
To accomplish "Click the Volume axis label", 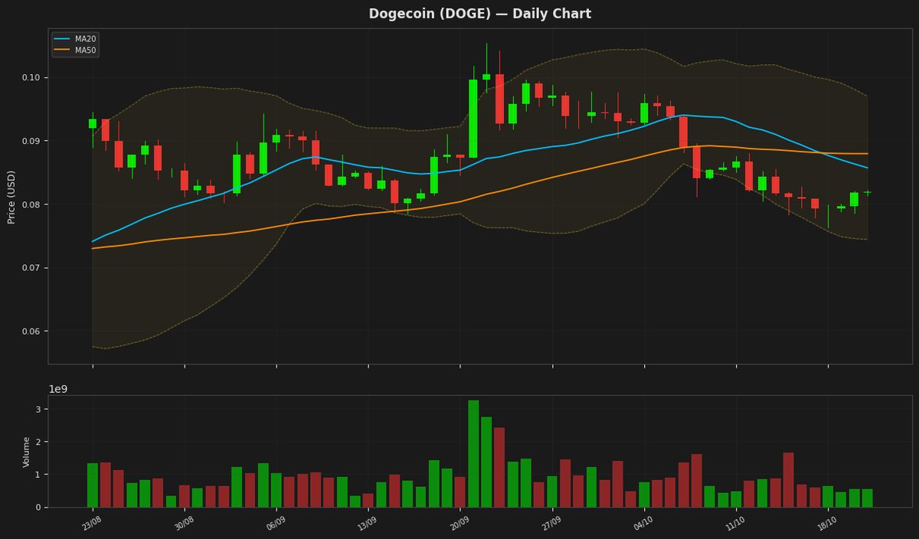I will pos(27,452).
